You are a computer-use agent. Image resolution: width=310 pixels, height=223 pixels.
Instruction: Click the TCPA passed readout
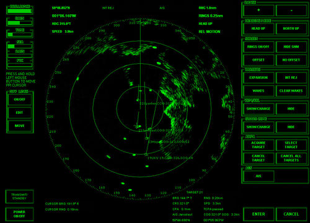pyautogui.click(x=213, y=209)
